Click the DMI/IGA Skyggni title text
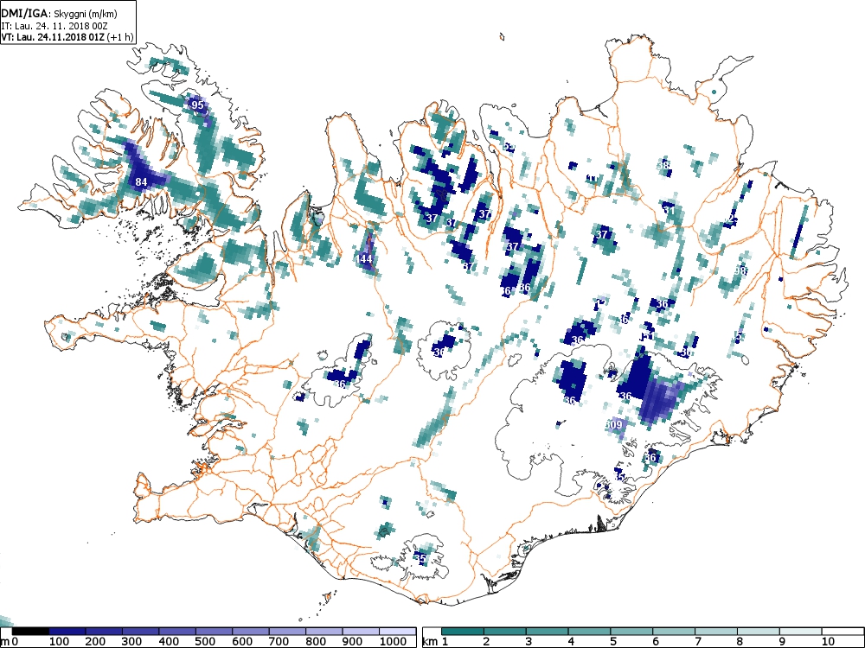 60,14
